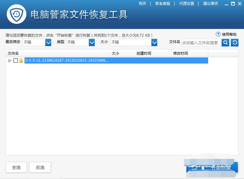Click the search magnifier icon button
This screenshot has width=244, height=179.
click(225, 43)
